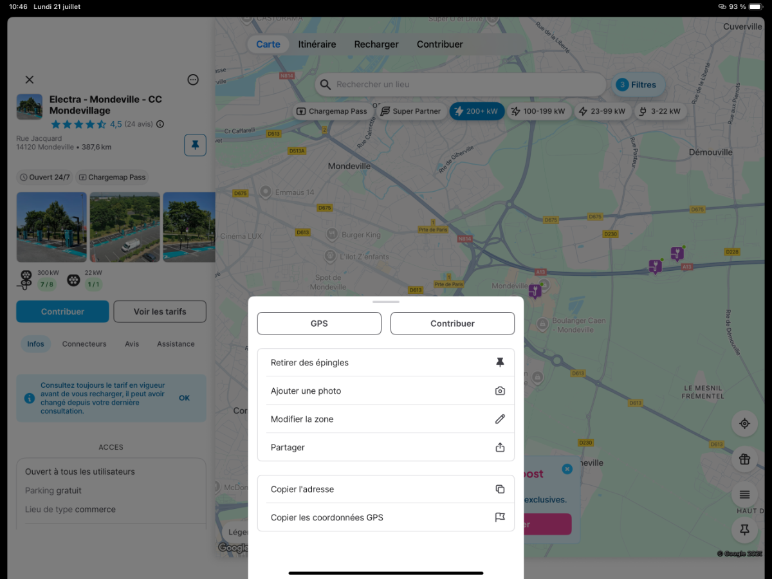
Task: Click flag icon in coordonnées GPS row
Action: [500, 517]
